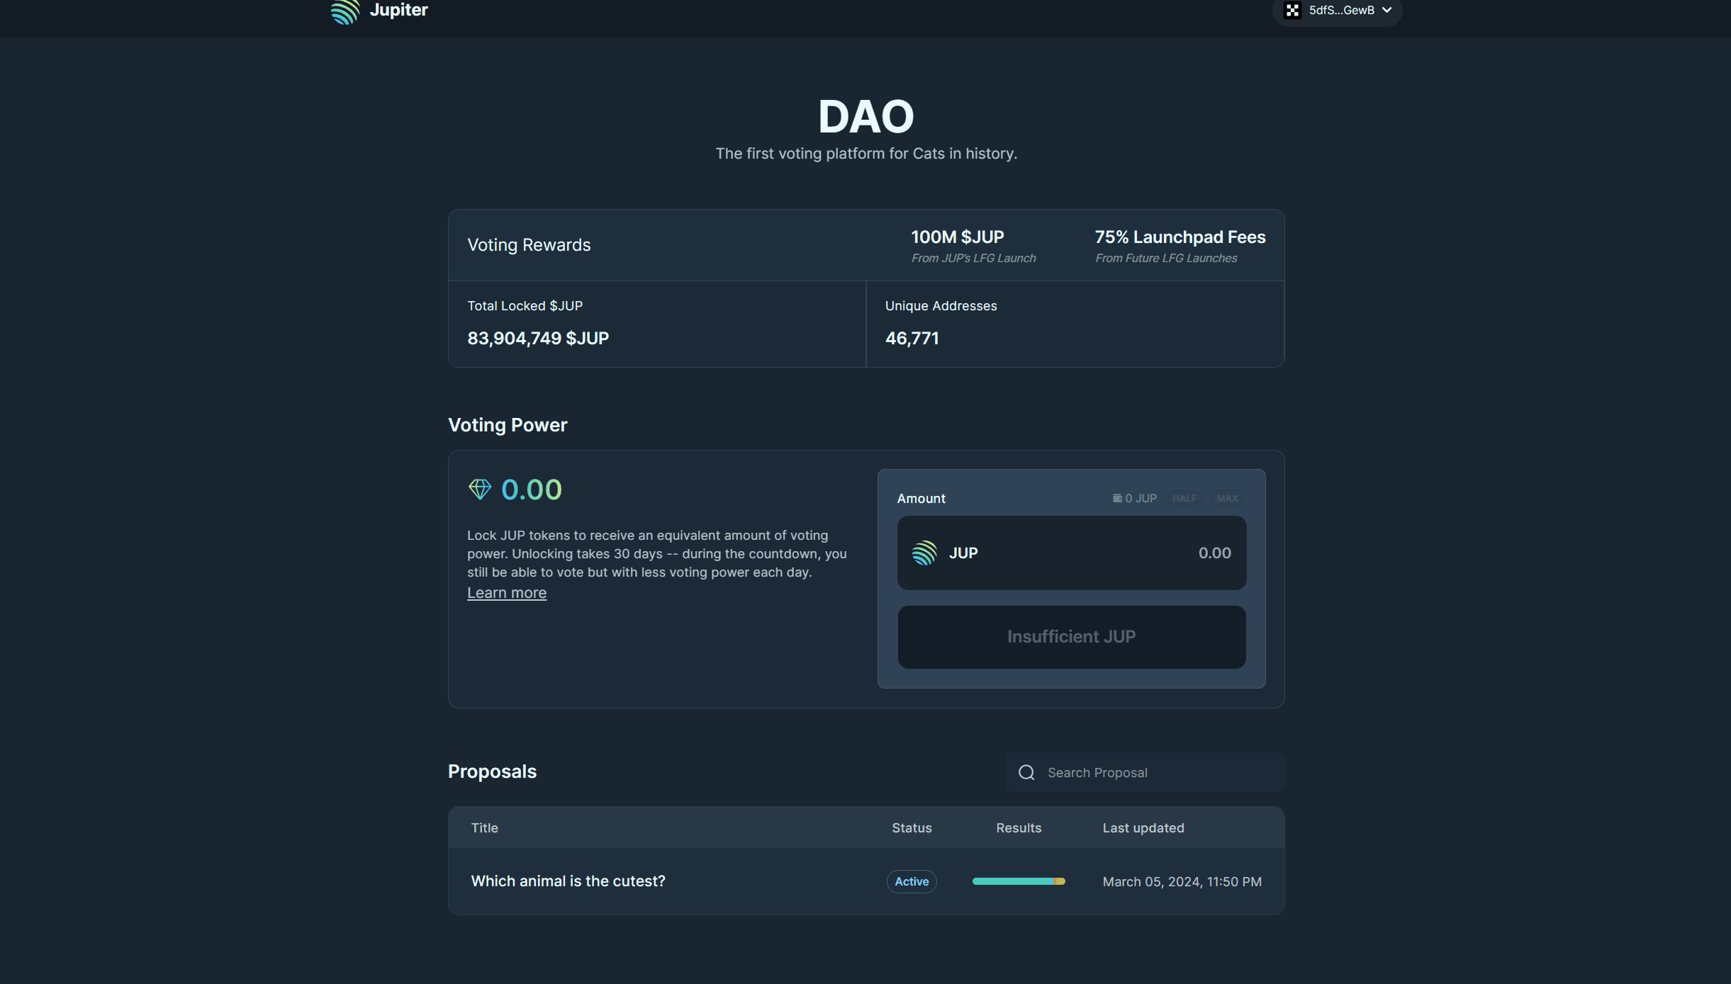Open the 5dfS...GewB wallet dropdown
Screen dimensions: 1731x984
tap(1337, 11)
